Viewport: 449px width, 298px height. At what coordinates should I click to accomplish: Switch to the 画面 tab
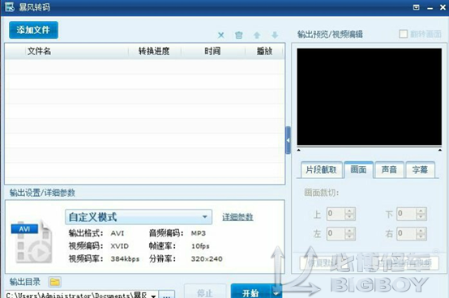(x=358, y=169)
